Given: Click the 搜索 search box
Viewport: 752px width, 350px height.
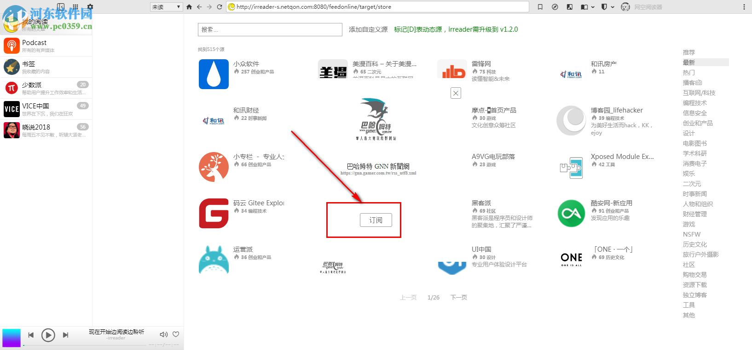Looking at the screenshot, I should pyautogui.click(x=270, y=29).
